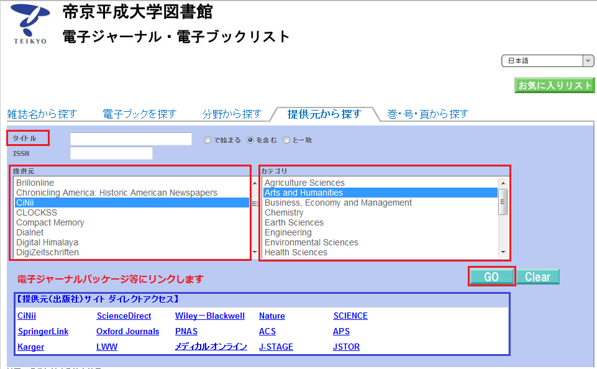Select Agriculture Sciences category
This screenshot has width=597, height=369.
[380, 183]
